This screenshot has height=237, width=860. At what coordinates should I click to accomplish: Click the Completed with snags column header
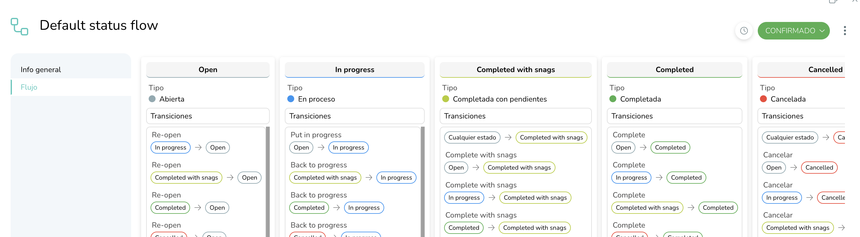(x=515, y=69)
